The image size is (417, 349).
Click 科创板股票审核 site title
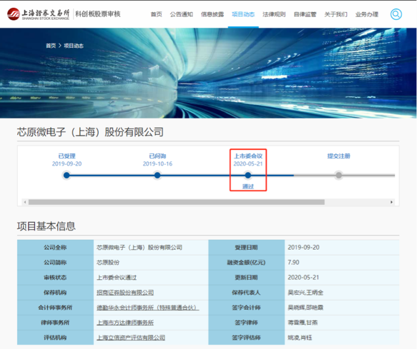(x=98, y=14)
